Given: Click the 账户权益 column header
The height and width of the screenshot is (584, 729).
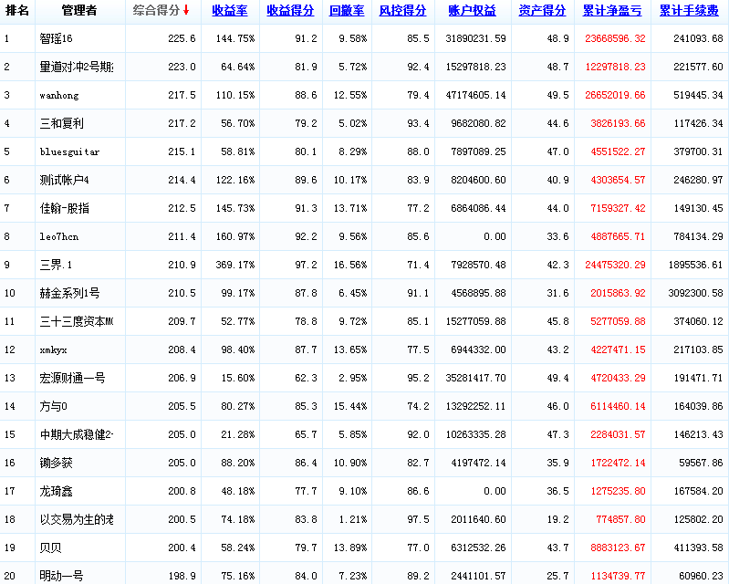Looking at the screenshot, I should tap(473, 11).
